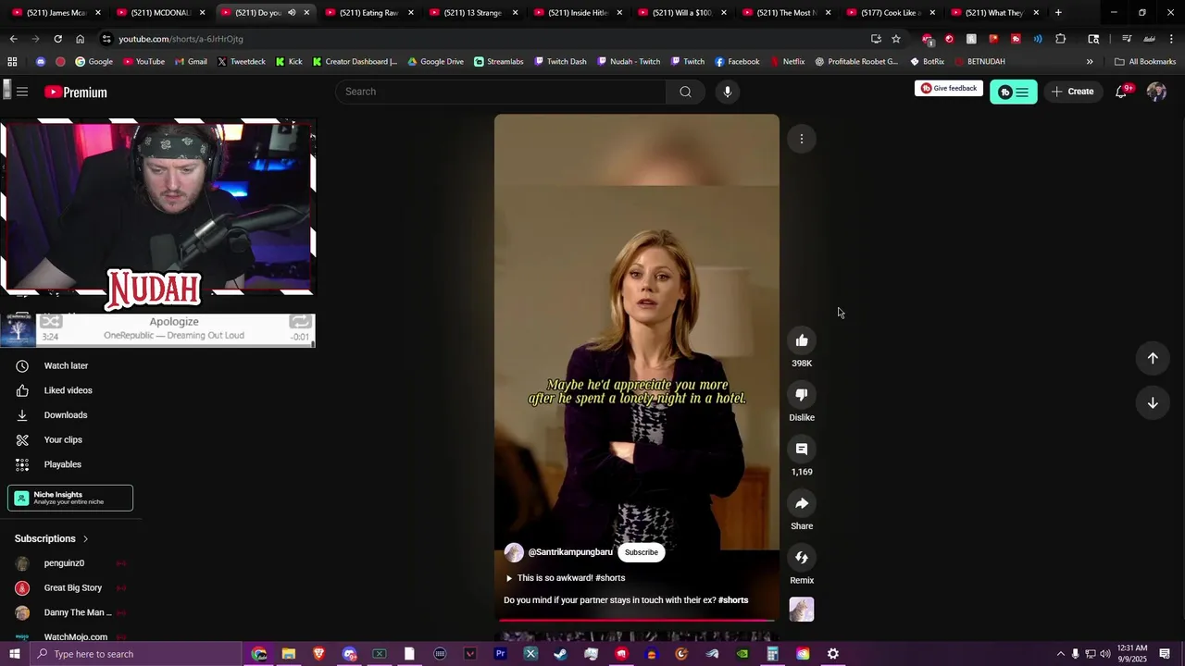
Task: Switch to the "MCDONAL" tab
Action: [159, 13]
